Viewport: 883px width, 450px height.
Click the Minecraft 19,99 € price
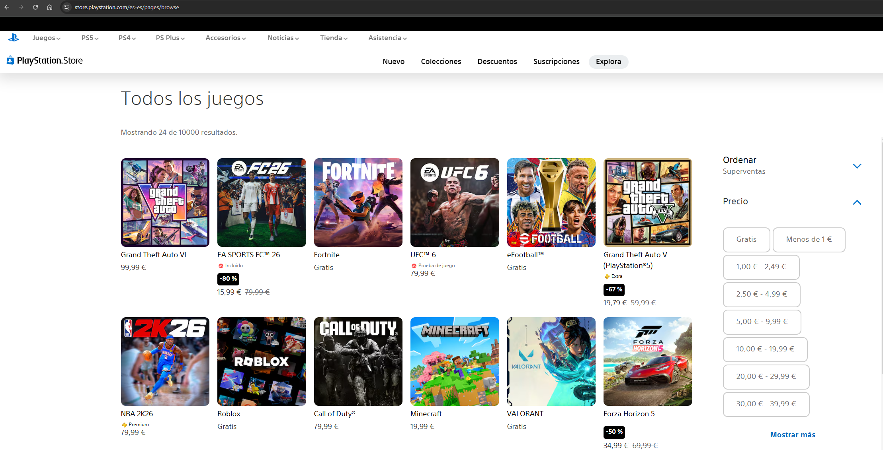pos(422,427)
